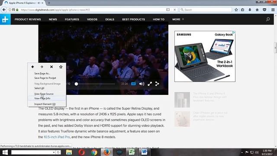
Task: Stop loading with address bar X
Action: coord(174,10)
